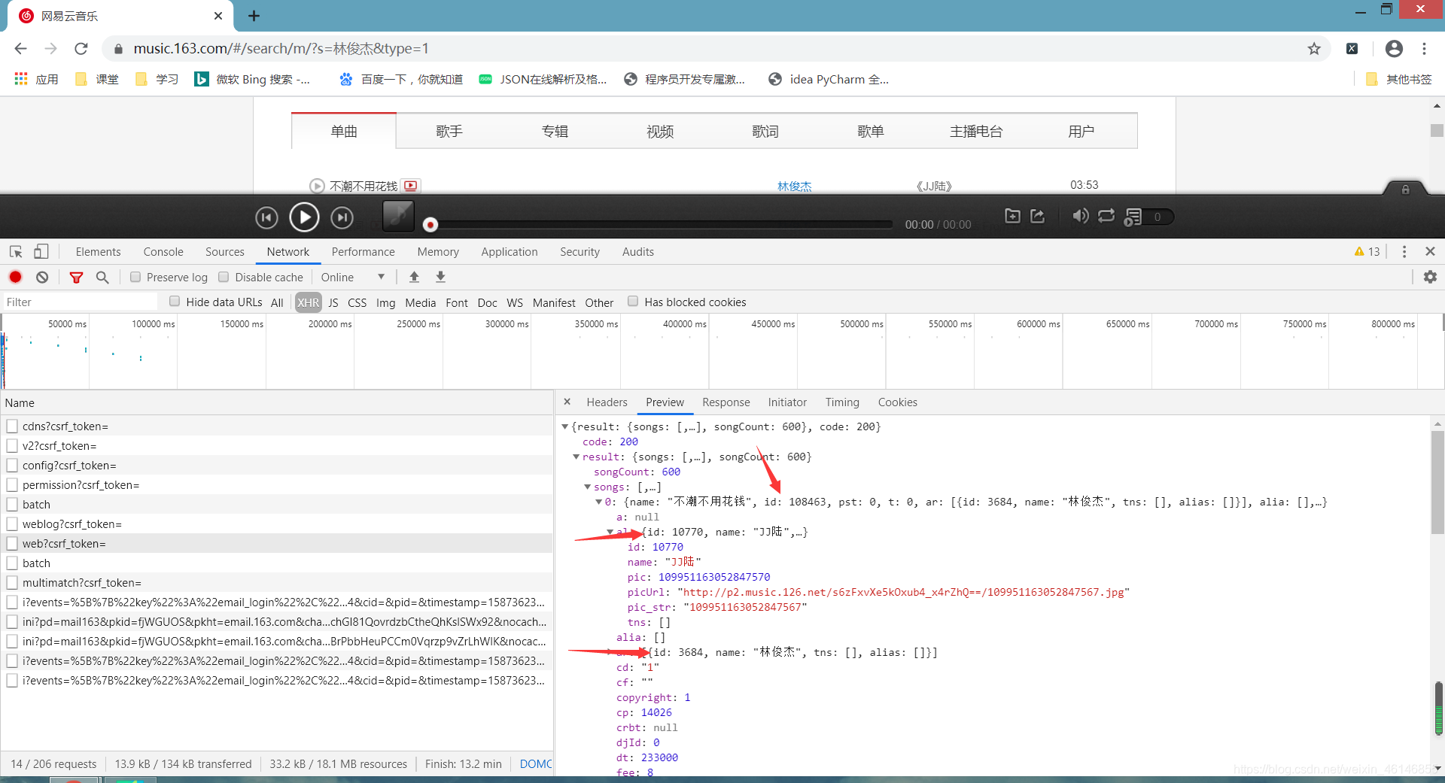Open the Headers tab of request
This screenshot has width=1445, height=783.
[607, 402]
